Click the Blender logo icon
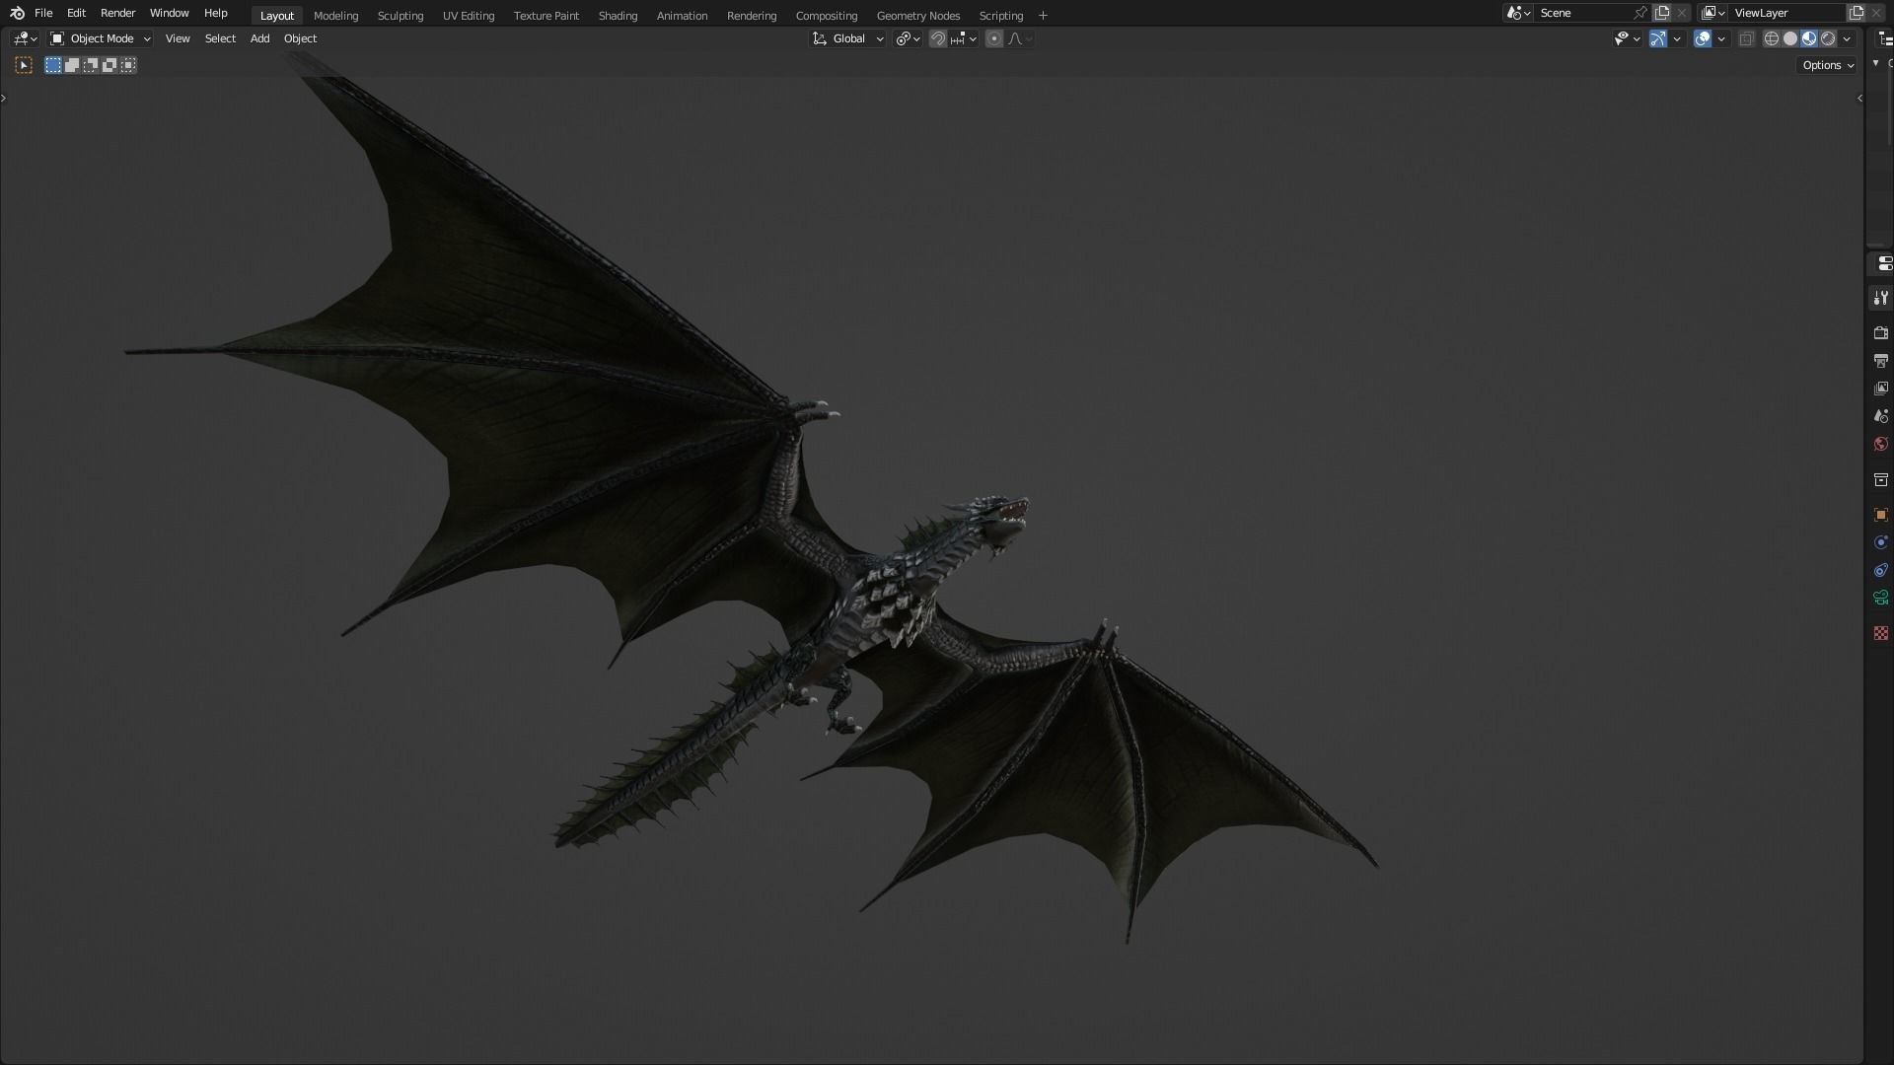The image size is (1894, 1065). coord(17,13)
